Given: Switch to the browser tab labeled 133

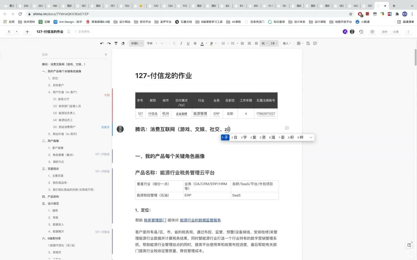Looking at the screenshot, I should (x=153, y=6).
